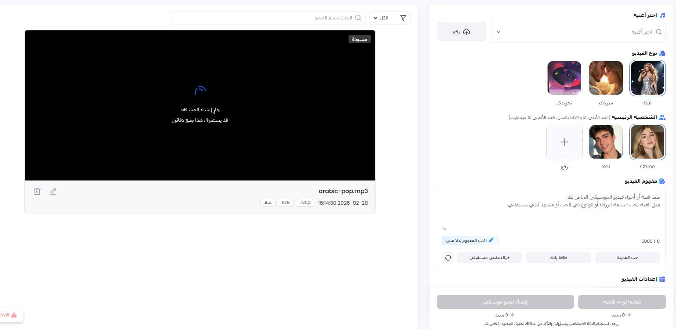This screenshot has height=329, width=676.
Task: Select the تجريدي video type thumbnail
Action: [x=564, y=78]
